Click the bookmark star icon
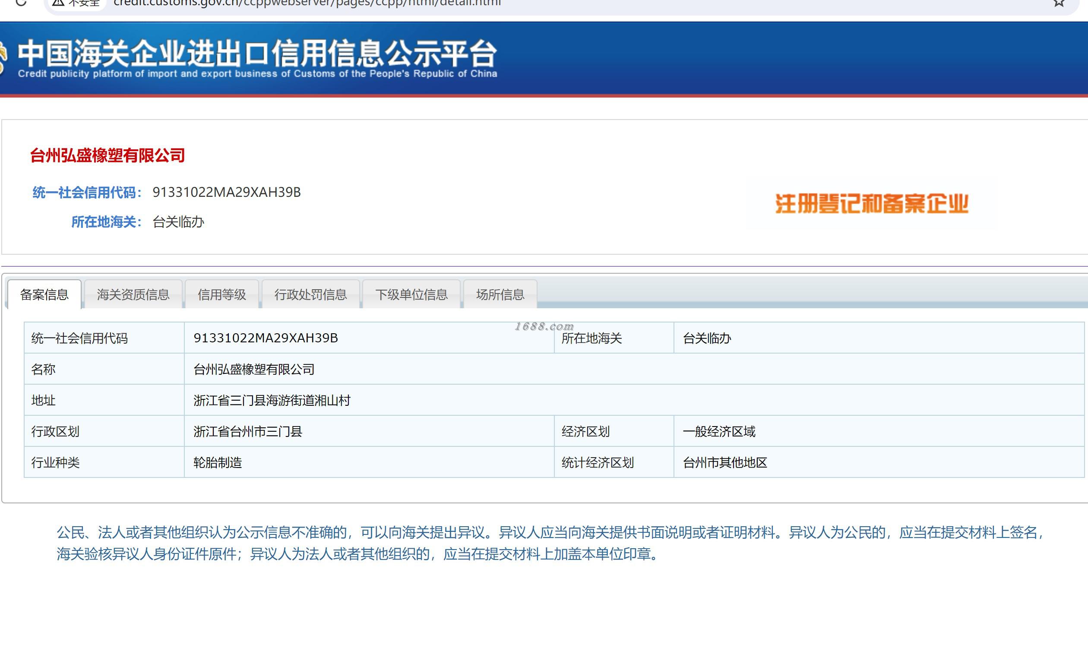This screenshot has width=1088, height=651. coord(1059,3)
